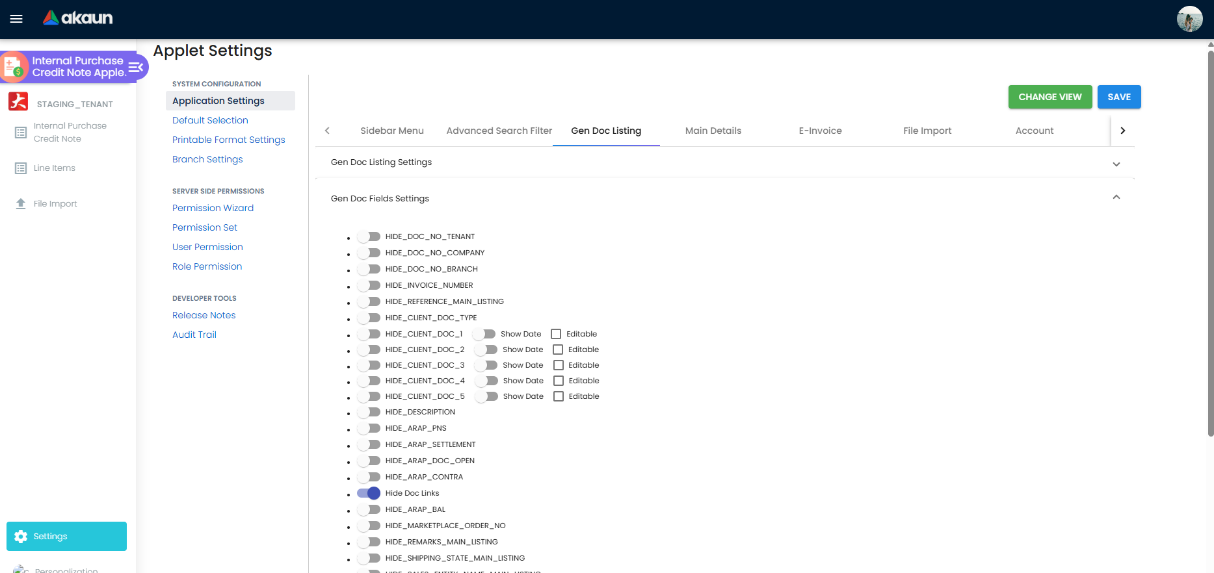1214x573 pixels.
Task: Click the File Import upload icon
Action: (21, 203)
